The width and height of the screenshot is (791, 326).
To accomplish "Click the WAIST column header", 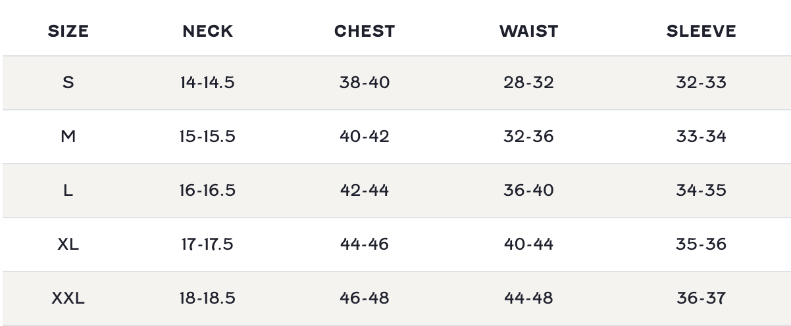I will click(528, 32).
